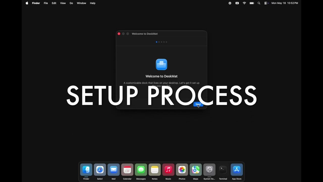The height and width of the screenshot is (182, 323).
Task: Open the View menu
Action: (x=63, y=3)
